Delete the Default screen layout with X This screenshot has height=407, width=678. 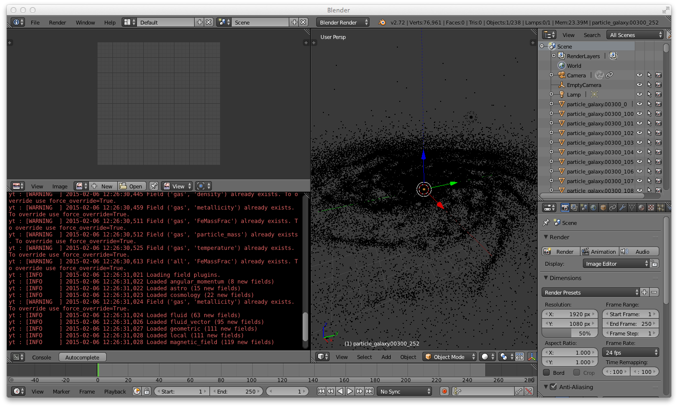(x=209, y=22)
